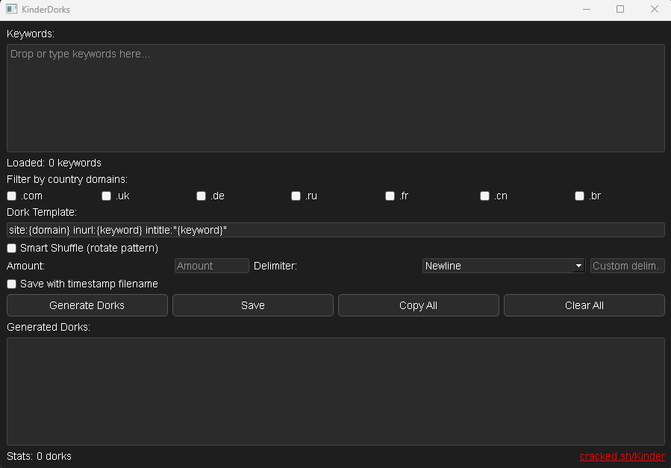Toggle the .ru domain checkbox
This screenshot has height=468, width=671.
tap(296, 196)
